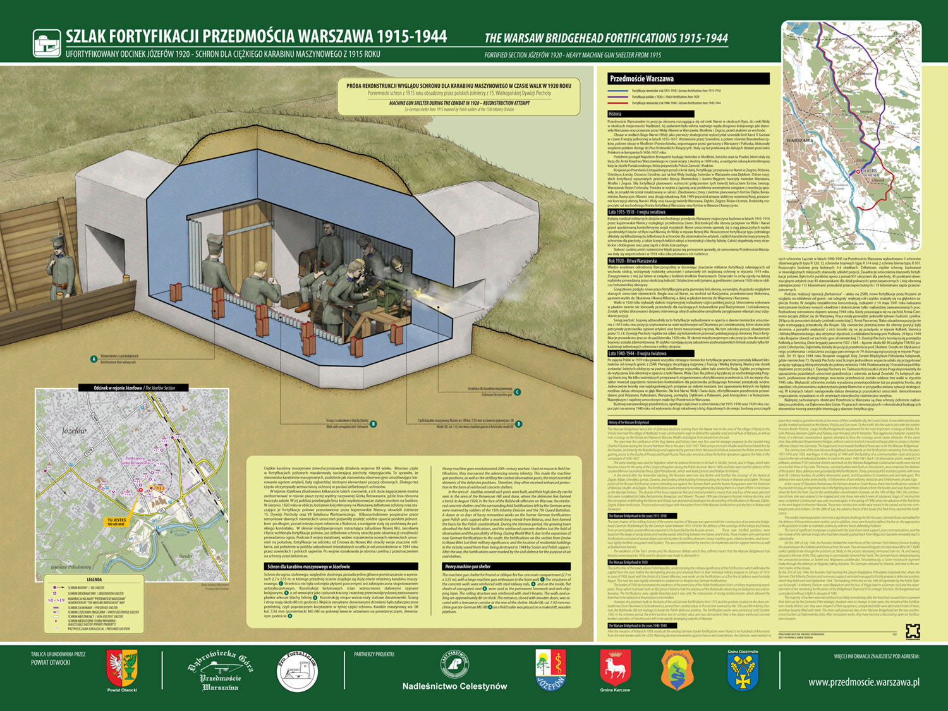Click the Więcej informacji znajdziesz pod adresem text
Viewport: 948px width, 711px height.
coord(877,657)
